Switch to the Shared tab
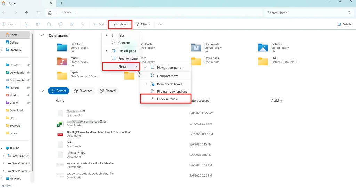356x188 pixels. (x=108, y=91)
